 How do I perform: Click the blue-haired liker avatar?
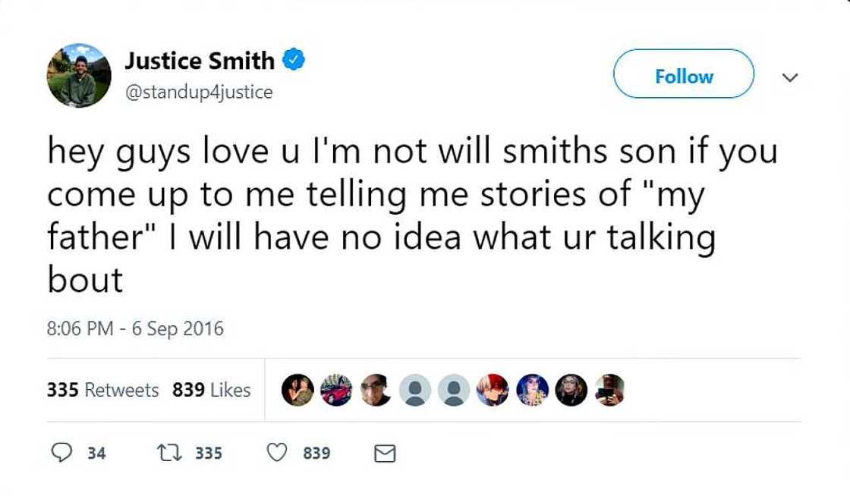[530, 390]
